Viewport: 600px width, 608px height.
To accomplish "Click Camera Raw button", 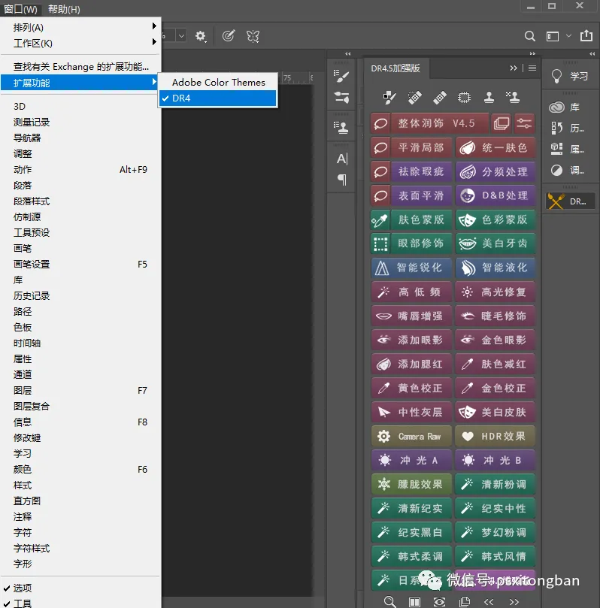I will (x=411, y=436).
